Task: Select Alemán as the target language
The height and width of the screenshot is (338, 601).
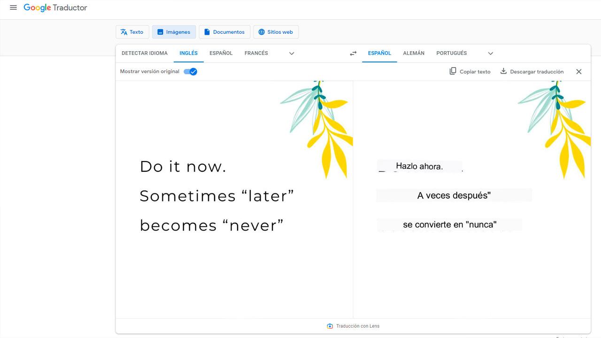Action: [x=414, y=53]
